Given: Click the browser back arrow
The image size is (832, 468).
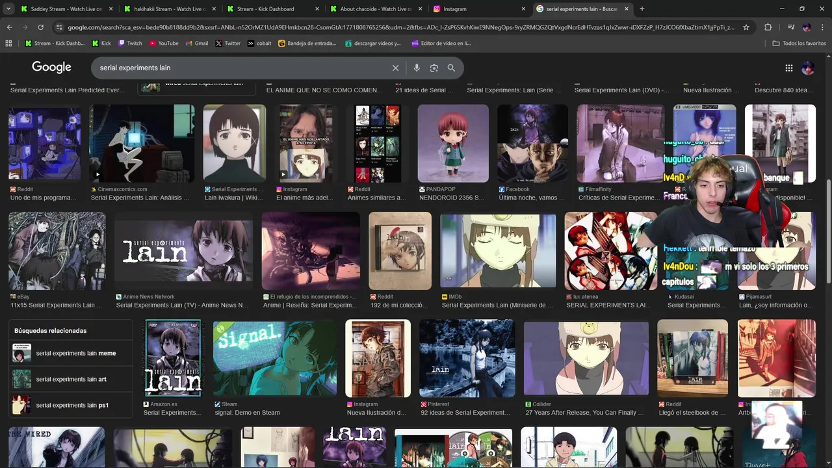Looking at the screenshot, I should point(9,27).
